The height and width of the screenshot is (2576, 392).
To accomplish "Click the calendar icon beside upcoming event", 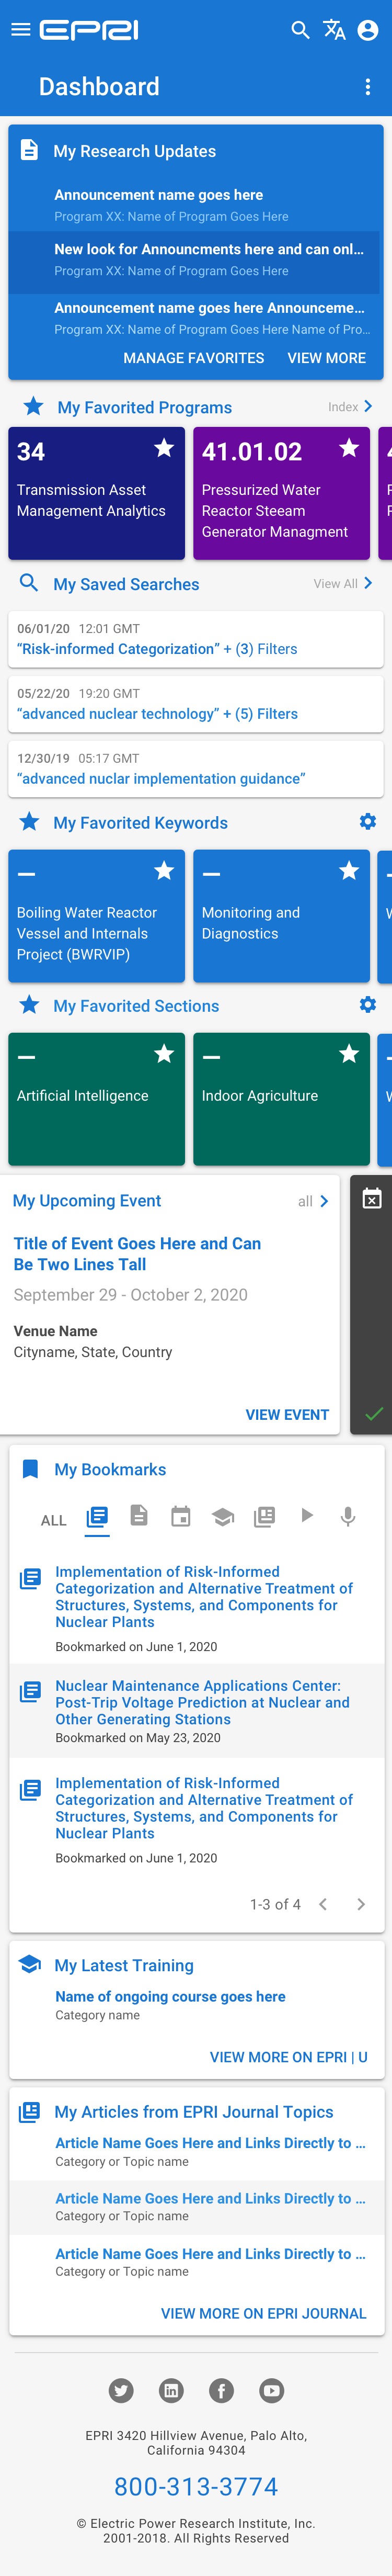I will 372,1199.
